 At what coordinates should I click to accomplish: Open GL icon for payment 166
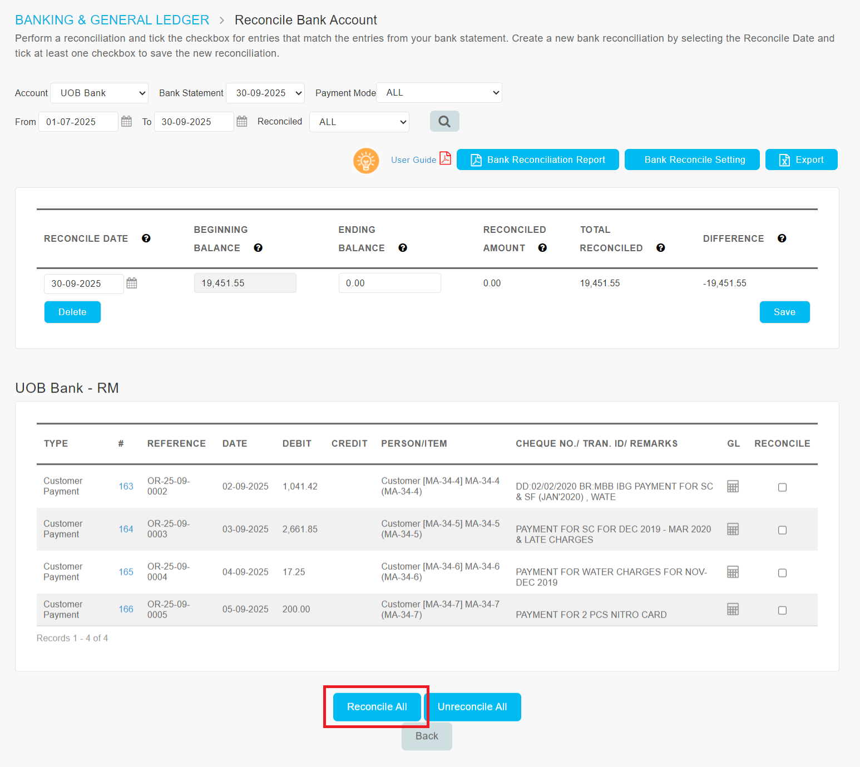(733, 609)
